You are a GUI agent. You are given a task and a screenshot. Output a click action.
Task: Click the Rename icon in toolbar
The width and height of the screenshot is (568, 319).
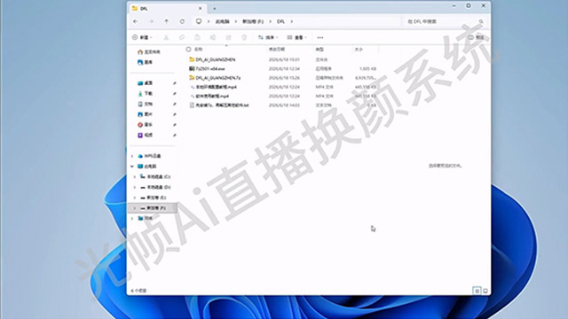(213, 37)
